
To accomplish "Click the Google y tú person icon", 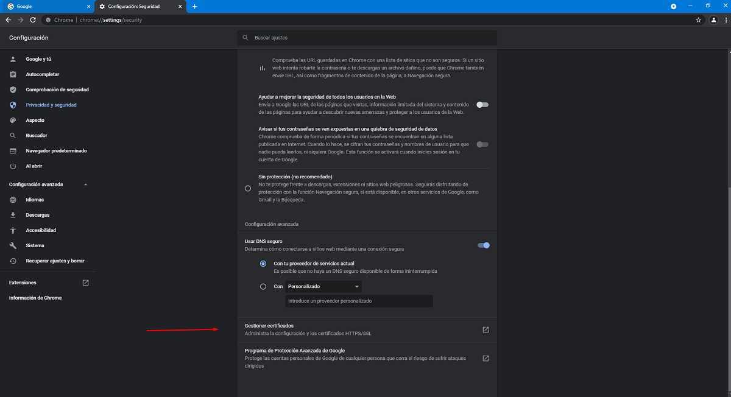I will pyautogui.click(x=13, y=59).
